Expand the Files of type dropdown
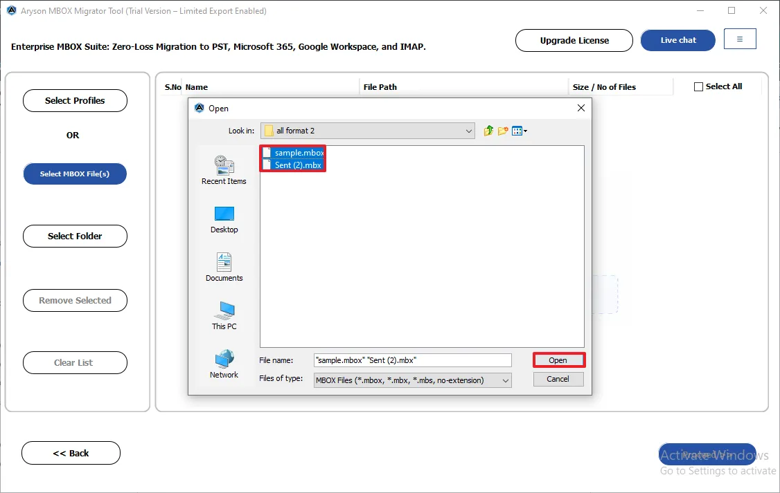The image size is (780, 493). (x=506, y=381)
